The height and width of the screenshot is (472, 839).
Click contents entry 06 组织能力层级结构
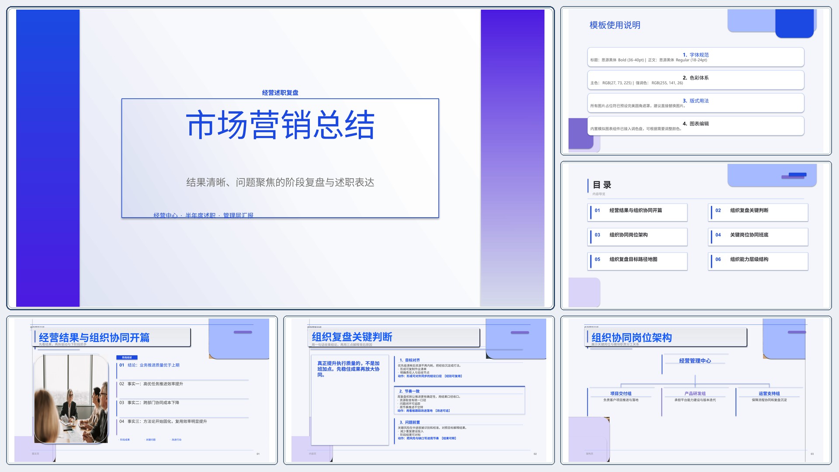[759, 261]
